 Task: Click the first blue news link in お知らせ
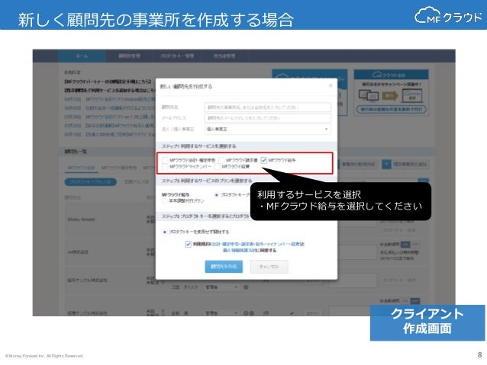(x=120, y=99)
